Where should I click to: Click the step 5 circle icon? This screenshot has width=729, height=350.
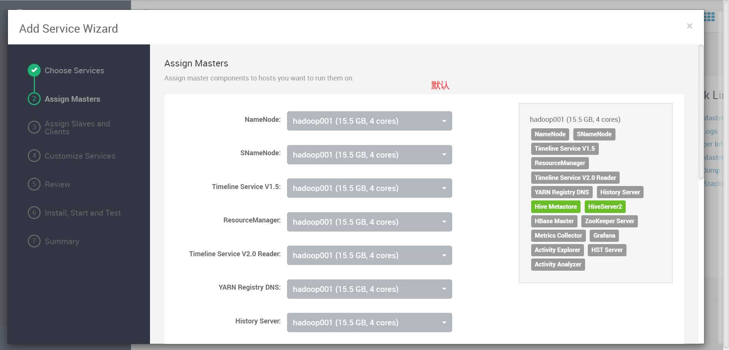click(34, 184)
